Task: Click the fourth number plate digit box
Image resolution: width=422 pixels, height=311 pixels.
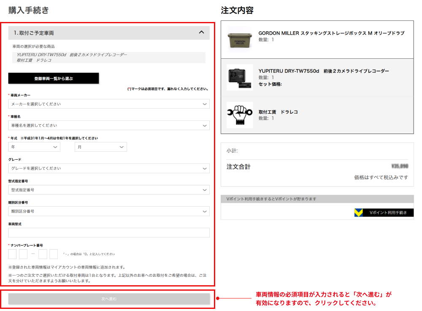Action: click(54, 254)
